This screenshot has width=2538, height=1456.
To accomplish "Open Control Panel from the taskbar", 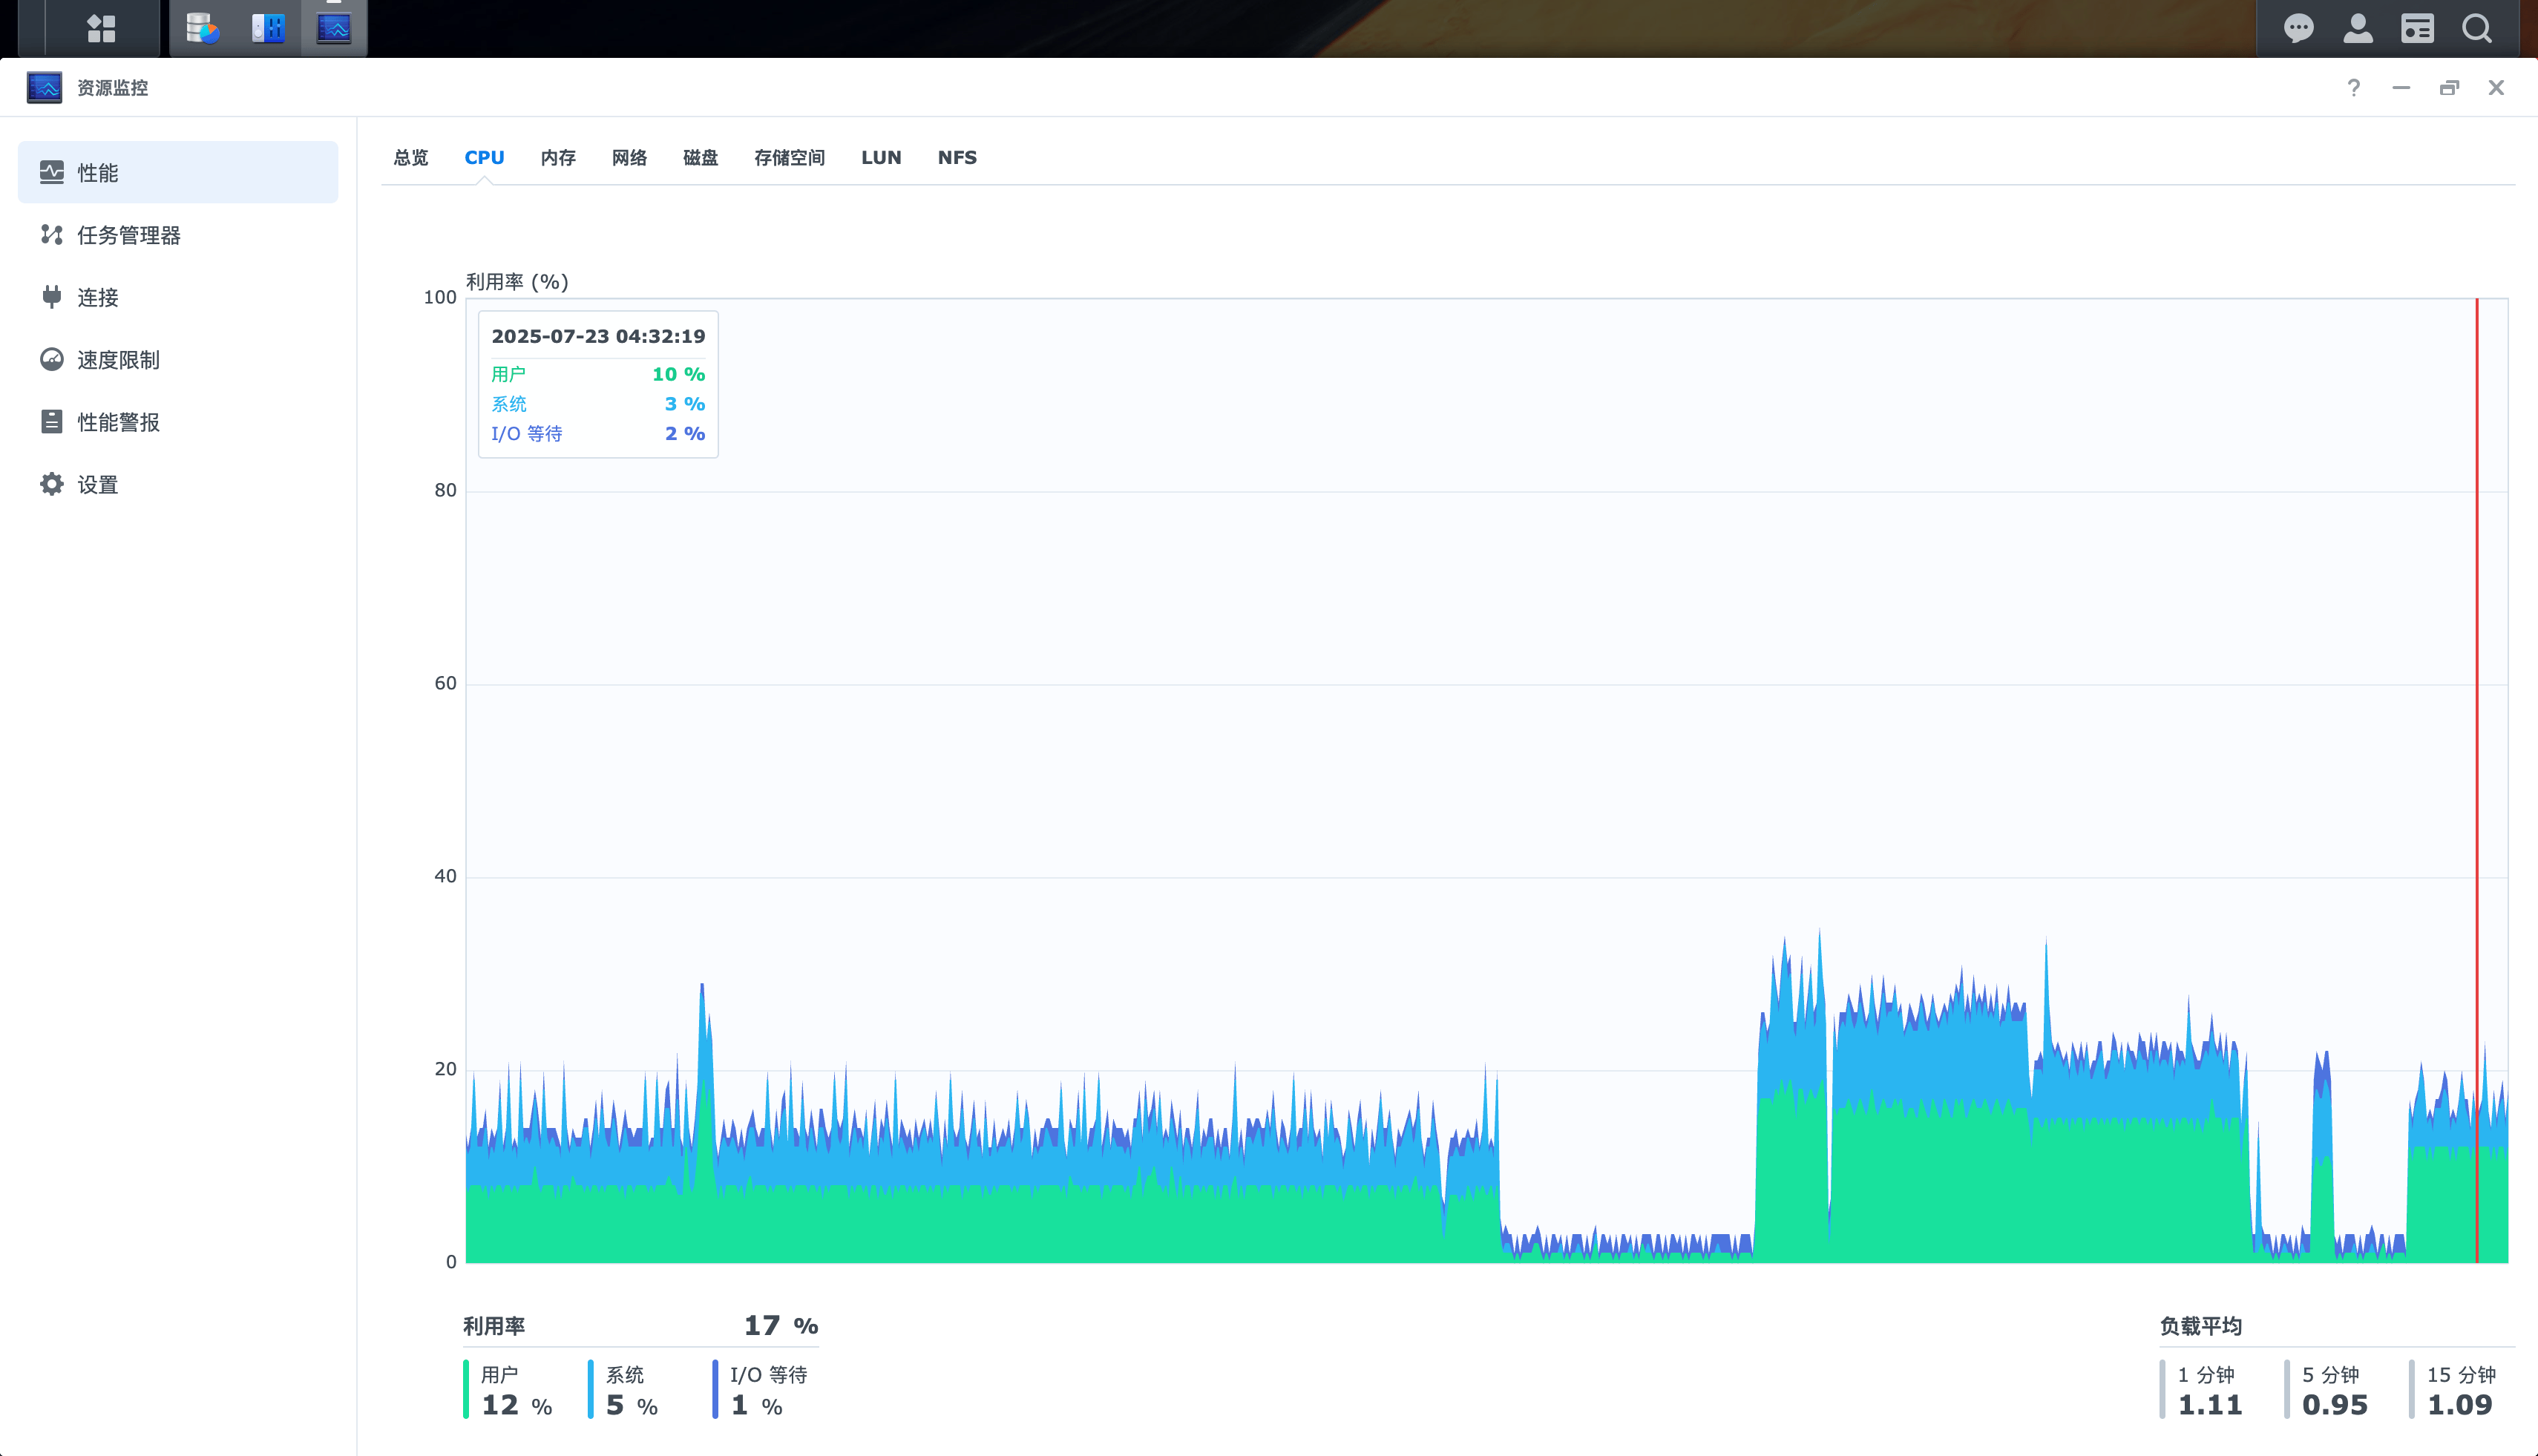I will [268, 28].
